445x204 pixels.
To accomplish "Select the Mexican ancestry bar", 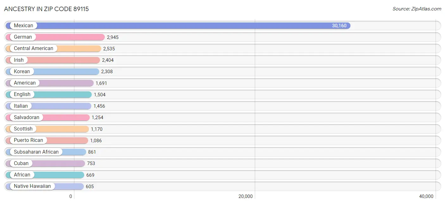I will [x=190, y=25].
